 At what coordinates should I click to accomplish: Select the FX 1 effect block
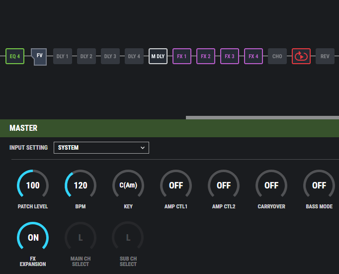182,56
